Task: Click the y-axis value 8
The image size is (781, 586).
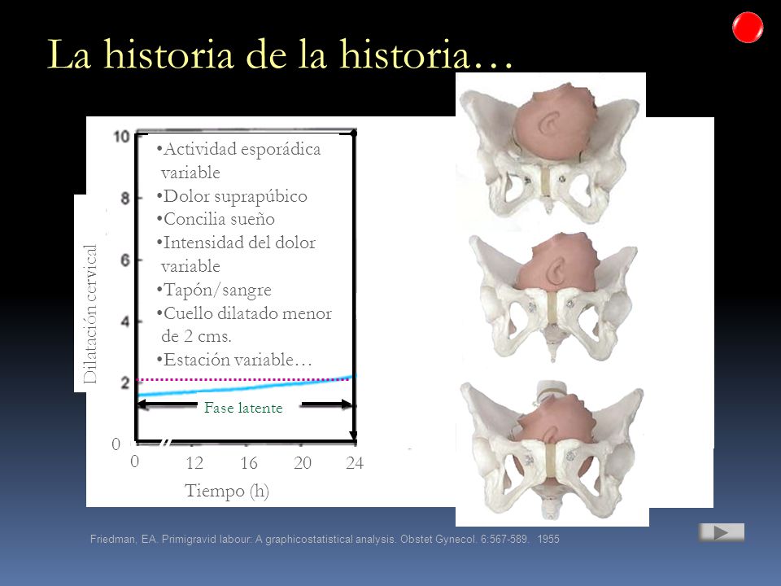Action: tap(124, 199)
